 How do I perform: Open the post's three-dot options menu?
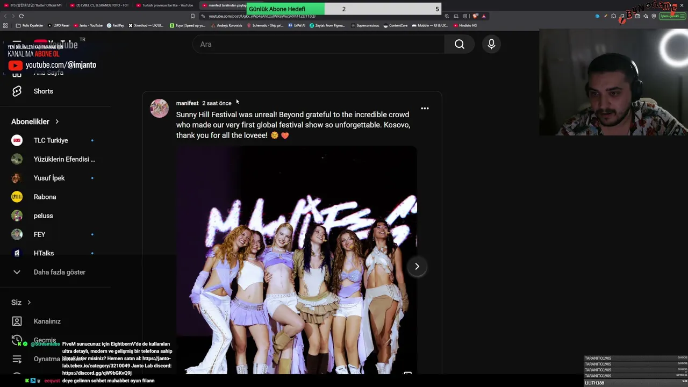coord(425,109)
